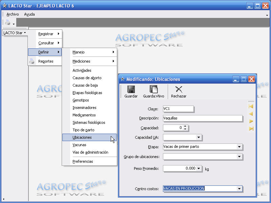Click left scroll arrow at bottom

pyautogui.click(x=3, y=199)
